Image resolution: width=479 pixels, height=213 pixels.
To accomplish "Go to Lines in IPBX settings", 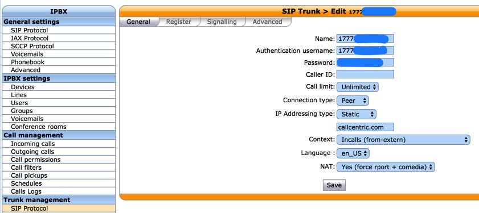I will 59,95.
